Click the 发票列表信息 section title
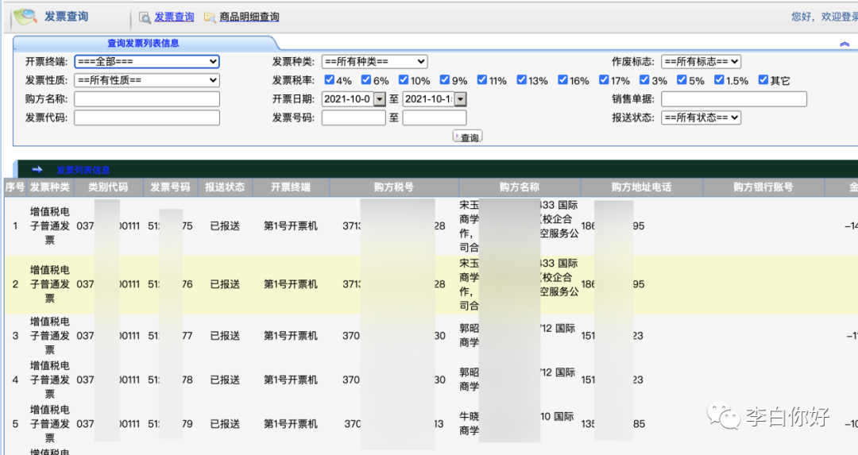This screenshot has height=455, width=858. pos(83,170)
